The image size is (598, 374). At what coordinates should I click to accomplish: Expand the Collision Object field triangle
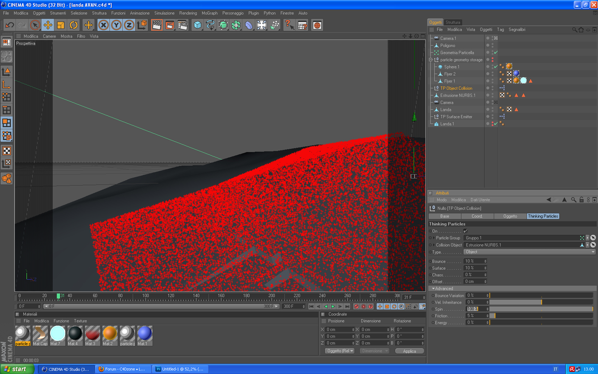pyautogui.click(x=434, y=245)
